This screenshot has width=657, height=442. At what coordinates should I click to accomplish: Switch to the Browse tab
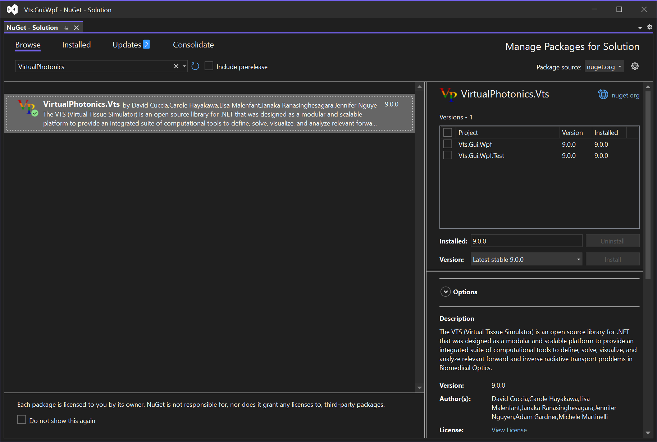click(x=28, y=45)
